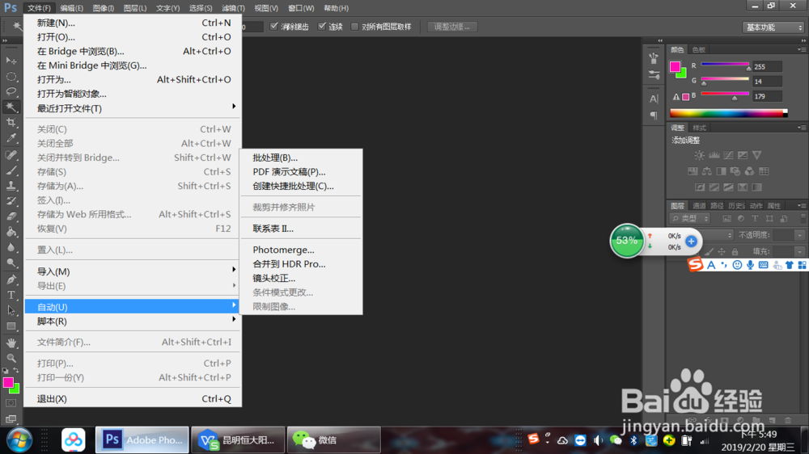Select the Hand tool
The image size is (809, 454).
click(x=11, y=343)
